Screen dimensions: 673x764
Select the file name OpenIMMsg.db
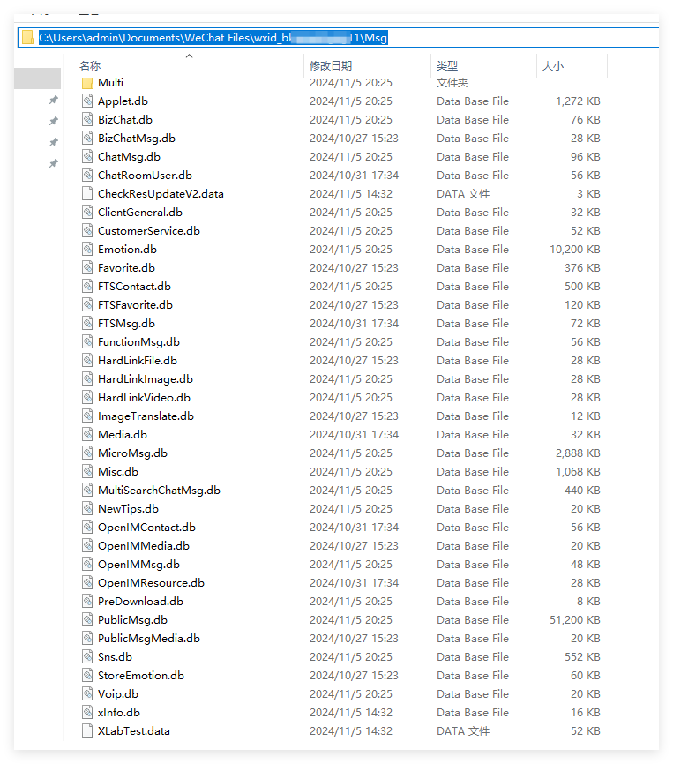[138, 565]
